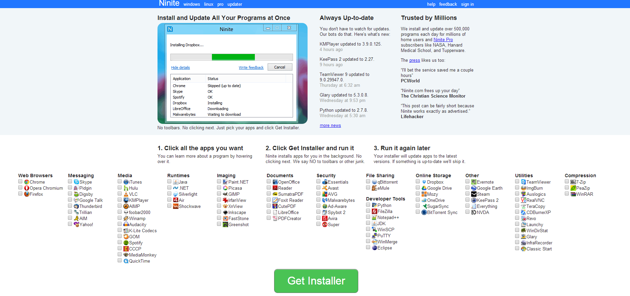630x296 pixels.
Task: Tick the PeaZip checkbox
Action: tap(567, 188)
